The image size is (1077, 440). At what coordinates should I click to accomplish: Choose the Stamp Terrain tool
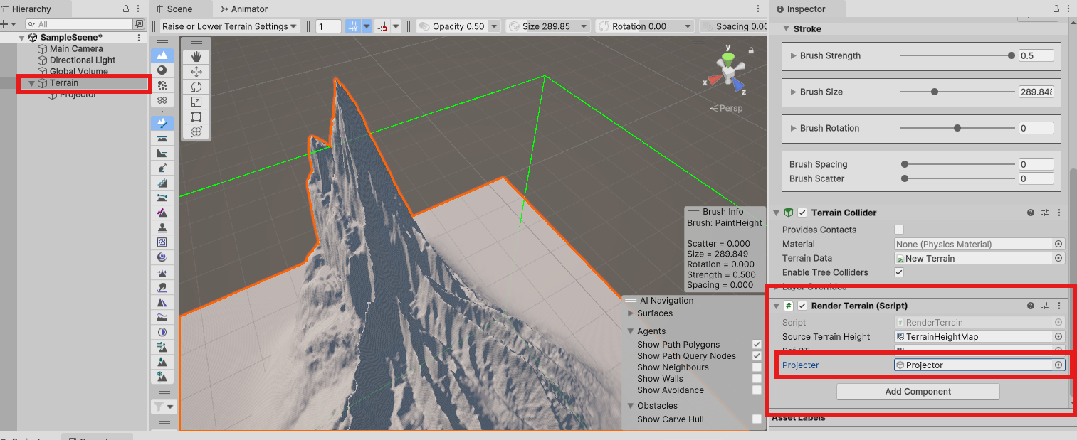(x=162, y=227)
